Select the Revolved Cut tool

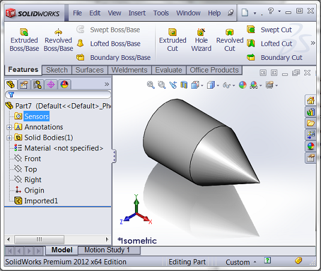pos(230,40)
